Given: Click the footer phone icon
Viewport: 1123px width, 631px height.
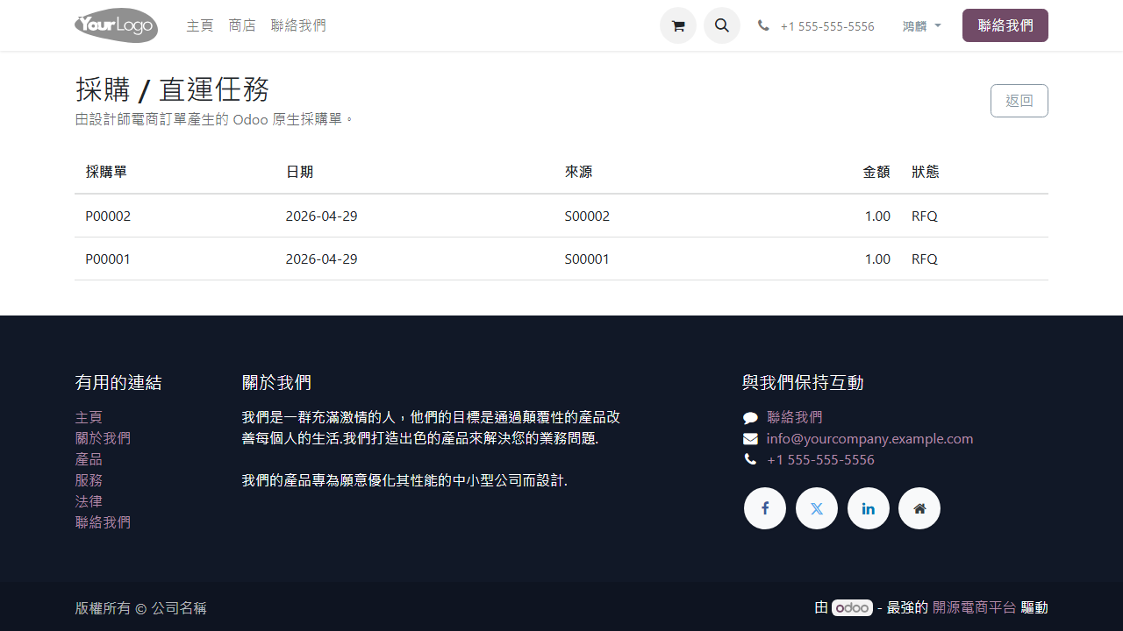Looking at the screenshot, I should [x=750, y=459].
